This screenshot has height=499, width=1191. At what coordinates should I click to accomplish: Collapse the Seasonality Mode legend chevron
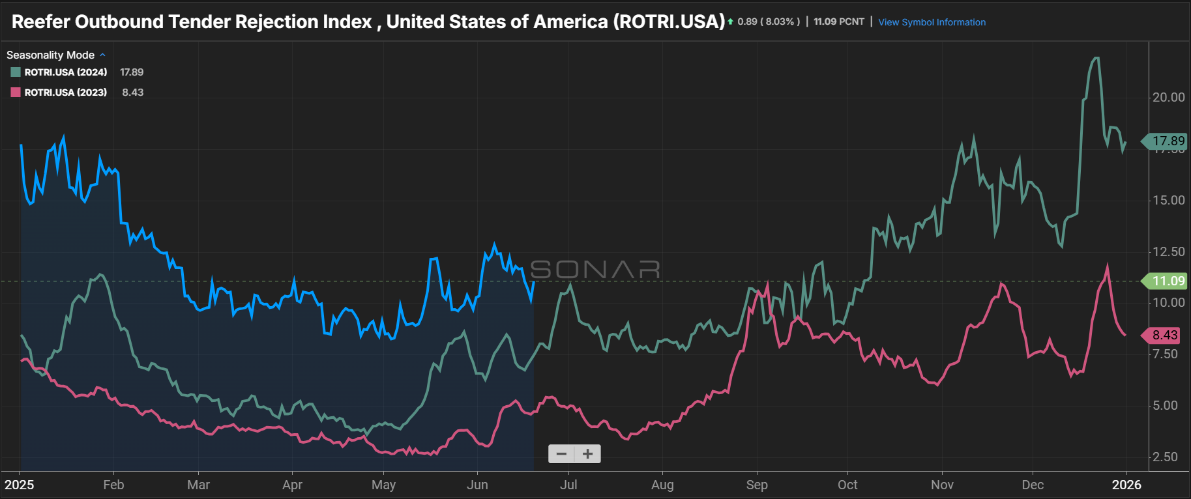click(102, 55)
